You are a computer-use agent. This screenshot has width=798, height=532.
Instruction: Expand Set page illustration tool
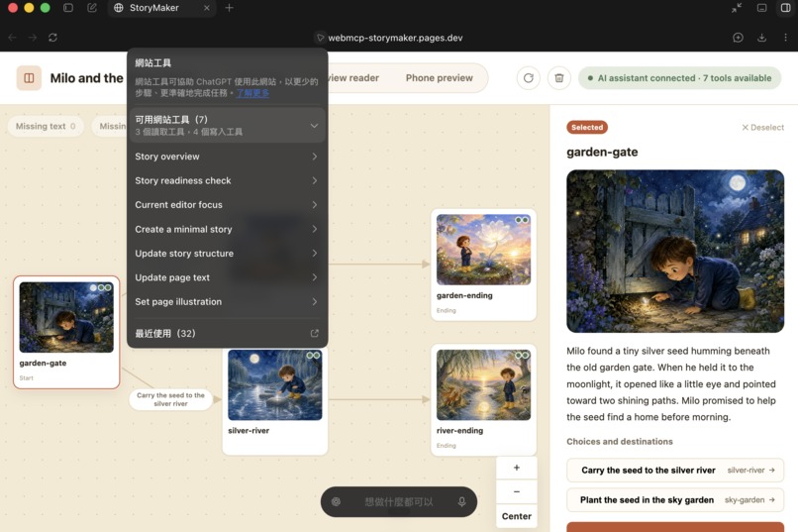point(227,302)
